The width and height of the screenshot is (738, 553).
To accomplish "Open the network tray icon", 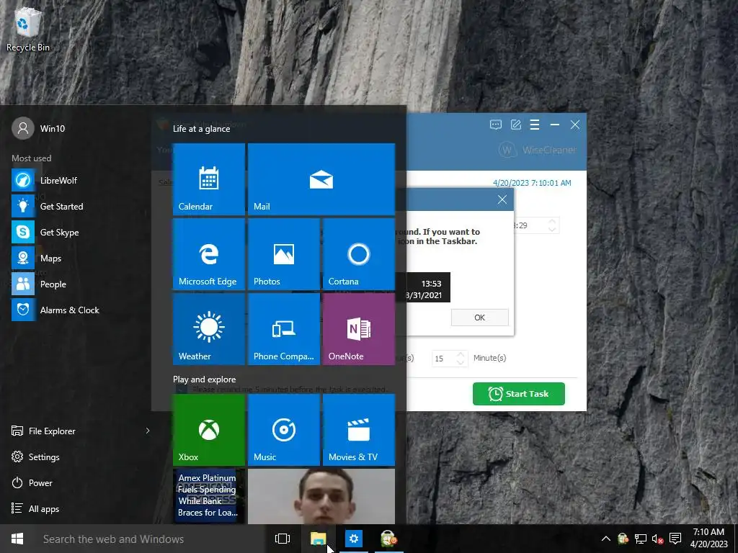I will 640,539.
